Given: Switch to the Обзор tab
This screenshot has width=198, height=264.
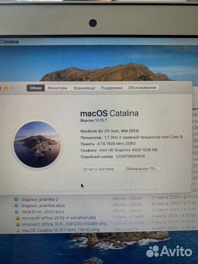Looking at the screenshot, I should tap(36, 88).
